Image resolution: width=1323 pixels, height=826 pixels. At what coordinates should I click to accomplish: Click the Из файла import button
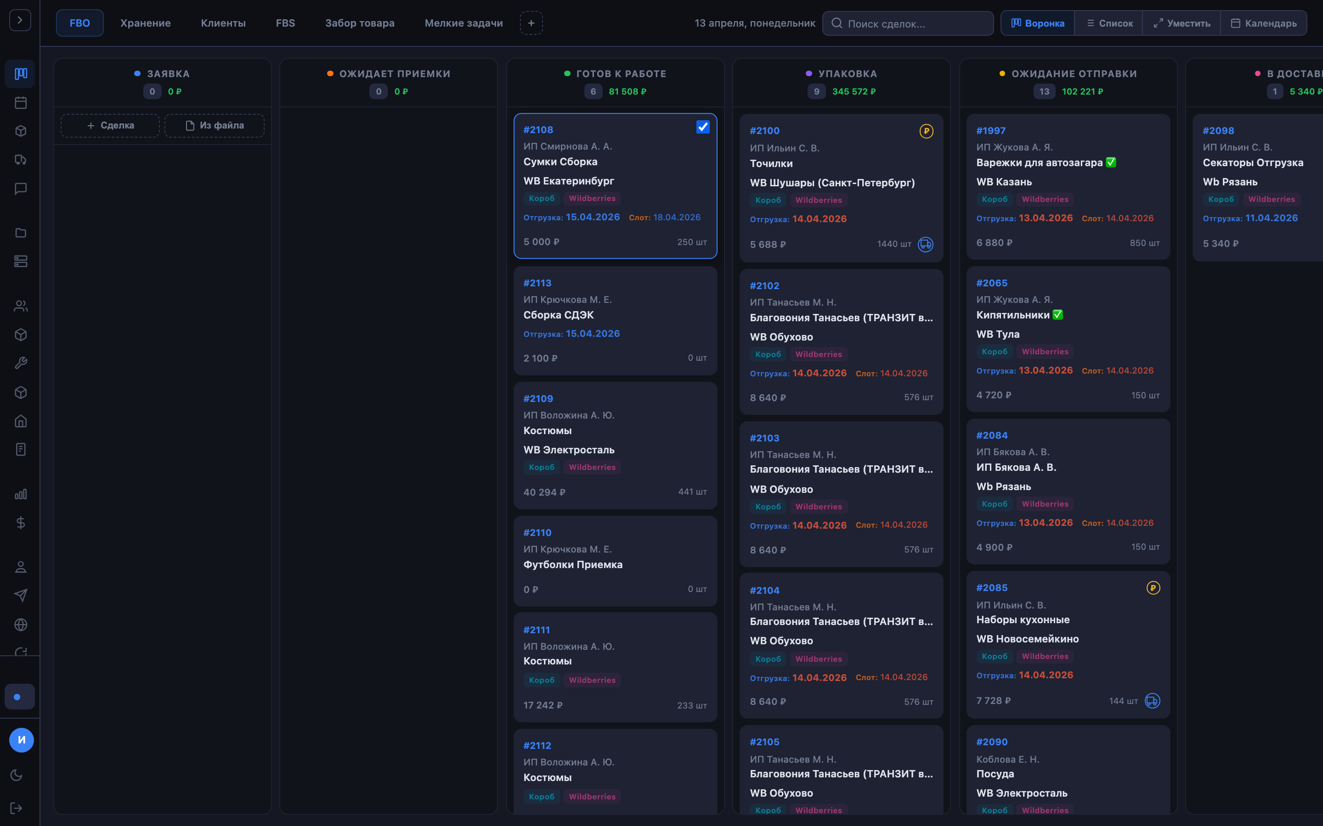coord(215,126)
